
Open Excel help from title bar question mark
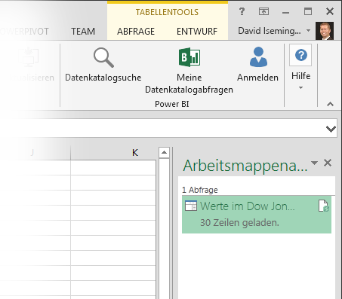242,11
